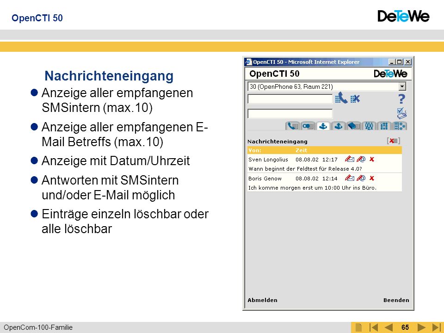Delete Sven Longolius message with red X

click(372, 160)
